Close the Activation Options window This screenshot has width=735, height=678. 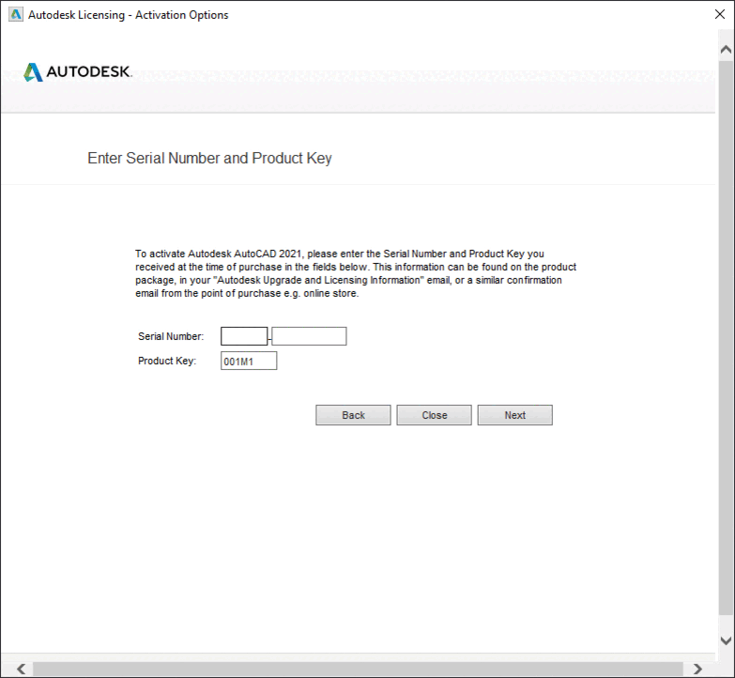coord(720,14)
